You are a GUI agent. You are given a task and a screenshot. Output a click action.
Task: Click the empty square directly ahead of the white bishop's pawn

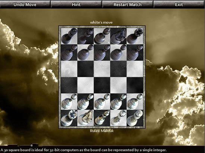(102, 85)
